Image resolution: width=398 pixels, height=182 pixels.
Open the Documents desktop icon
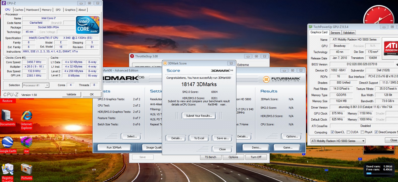[x=7, y=118]
